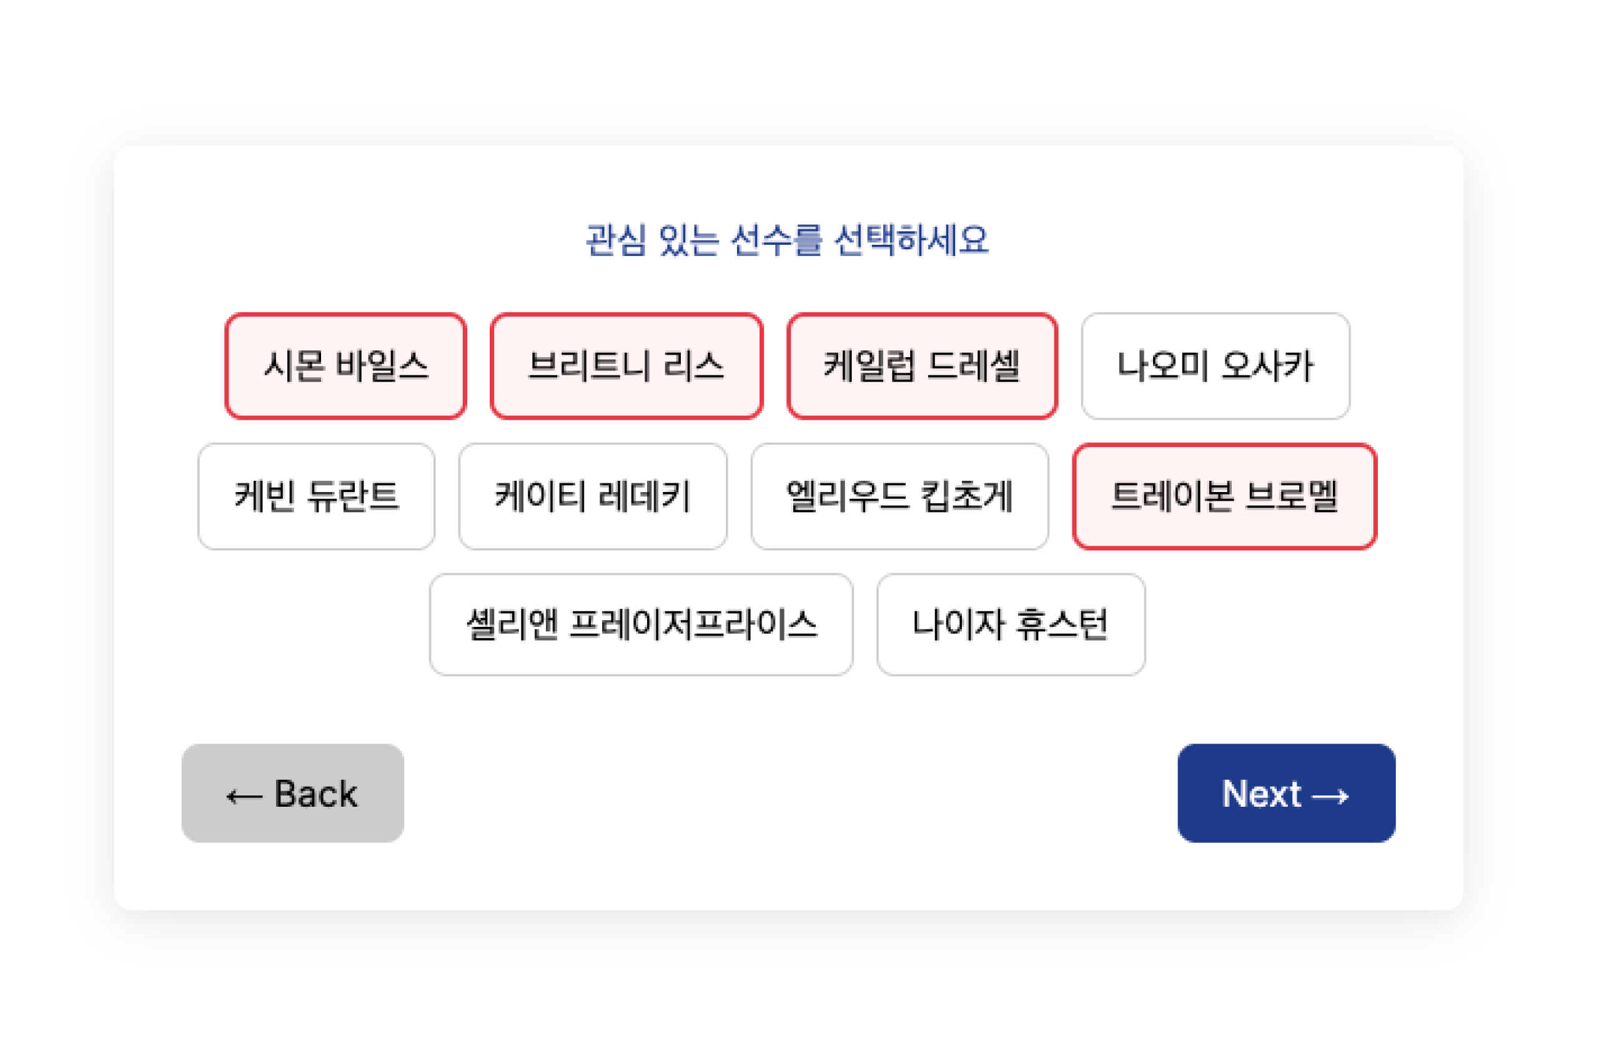Choose the 케빈 듀란트 chip

pyautogui.click(x=316, y=496)
